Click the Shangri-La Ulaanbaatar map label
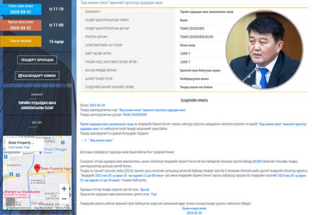 [x=22, y=192]
